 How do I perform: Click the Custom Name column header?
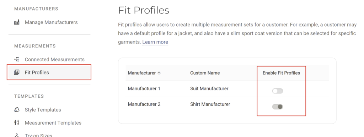coord(205,73)
